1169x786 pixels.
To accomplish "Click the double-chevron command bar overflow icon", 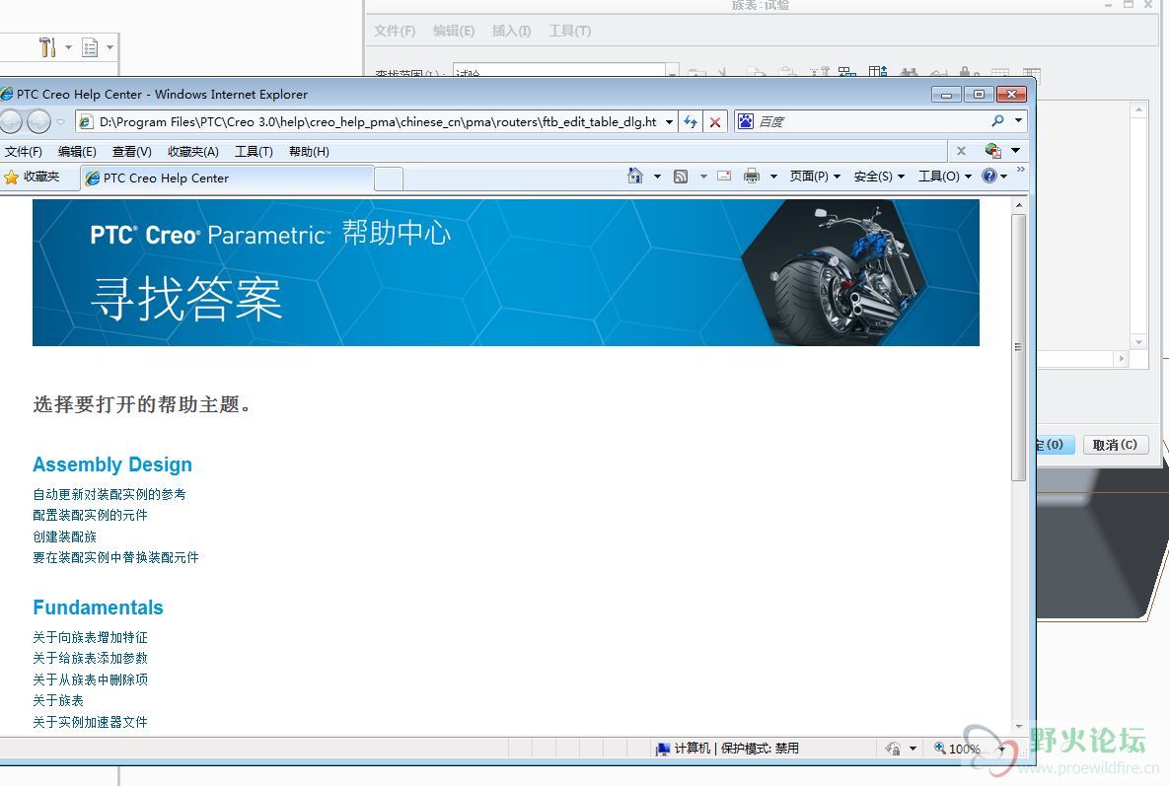I will [1021, 170].
